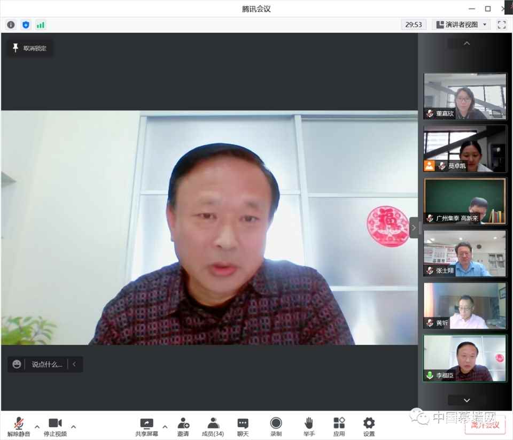Expand options arrow beside 共享屏幕
Image resolution: width=513 pixels, height=440 pixels.
pyautogui.click(x=165, y=427)
